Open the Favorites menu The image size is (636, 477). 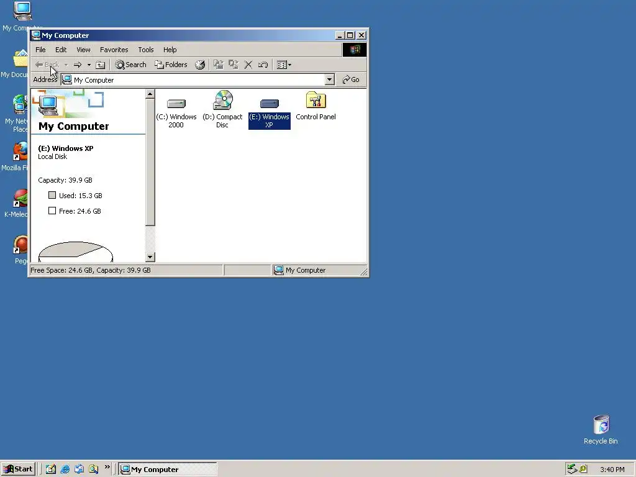point(114,50)
